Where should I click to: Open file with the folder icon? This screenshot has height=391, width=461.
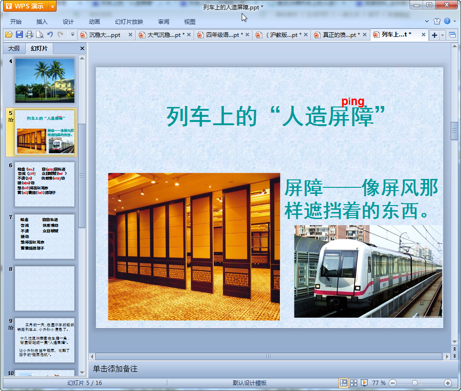9,35
